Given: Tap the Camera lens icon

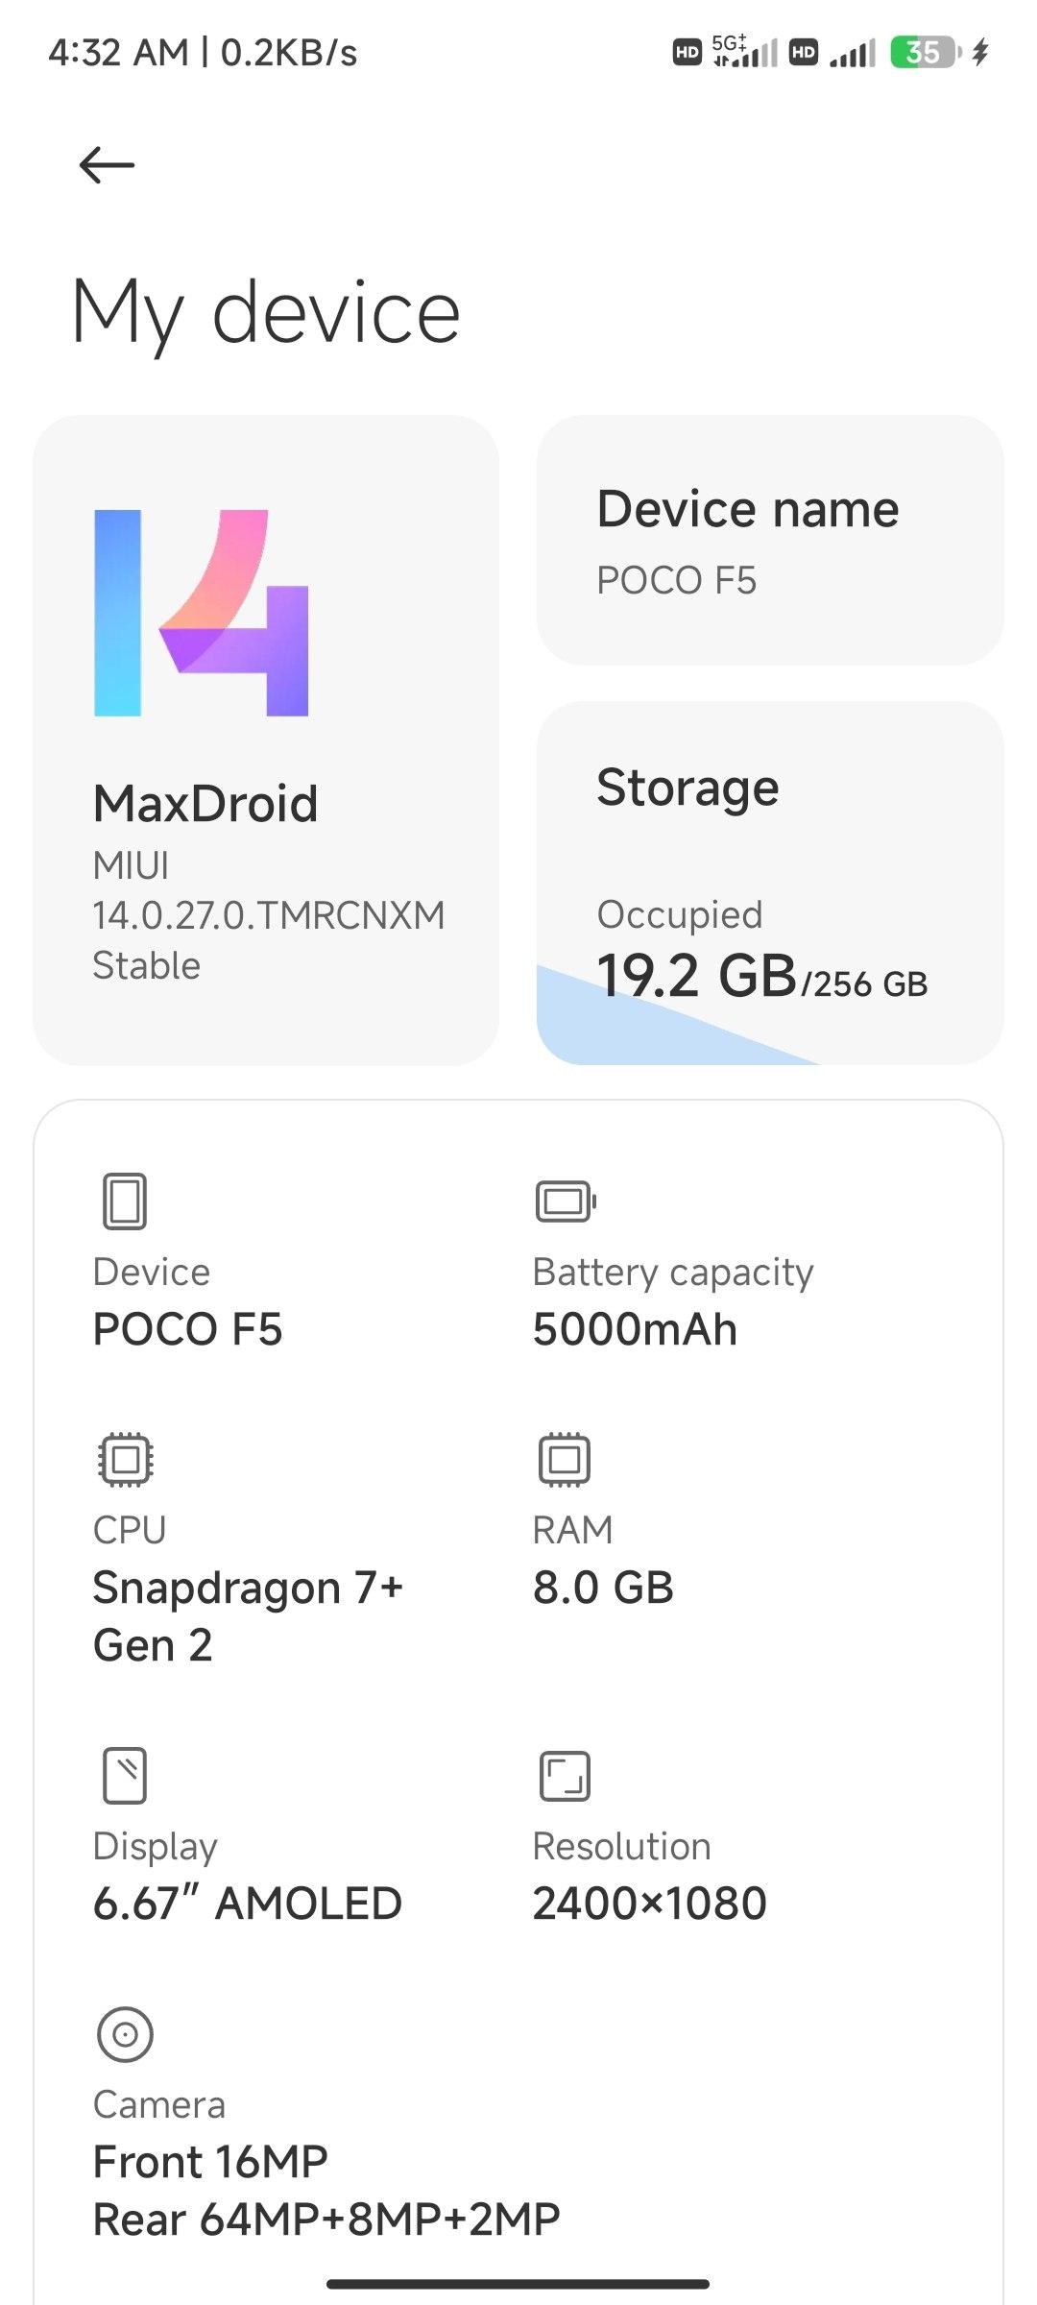Looking at the screenshot, I should pos(125,2034).
